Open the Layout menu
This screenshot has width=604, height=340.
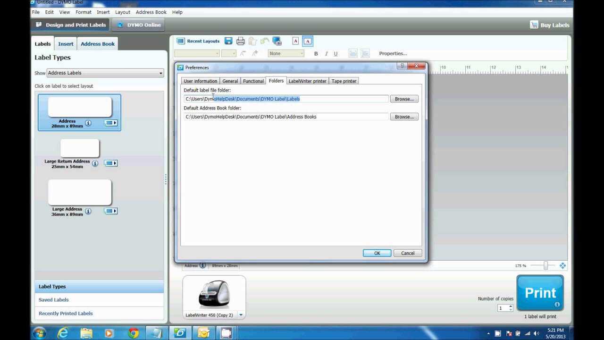pyautogui.click(x=123, y=12)
